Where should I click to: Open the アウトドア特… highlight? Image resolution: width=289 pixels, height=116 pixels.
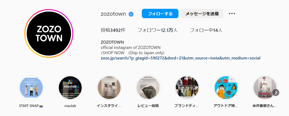point(226,88)
